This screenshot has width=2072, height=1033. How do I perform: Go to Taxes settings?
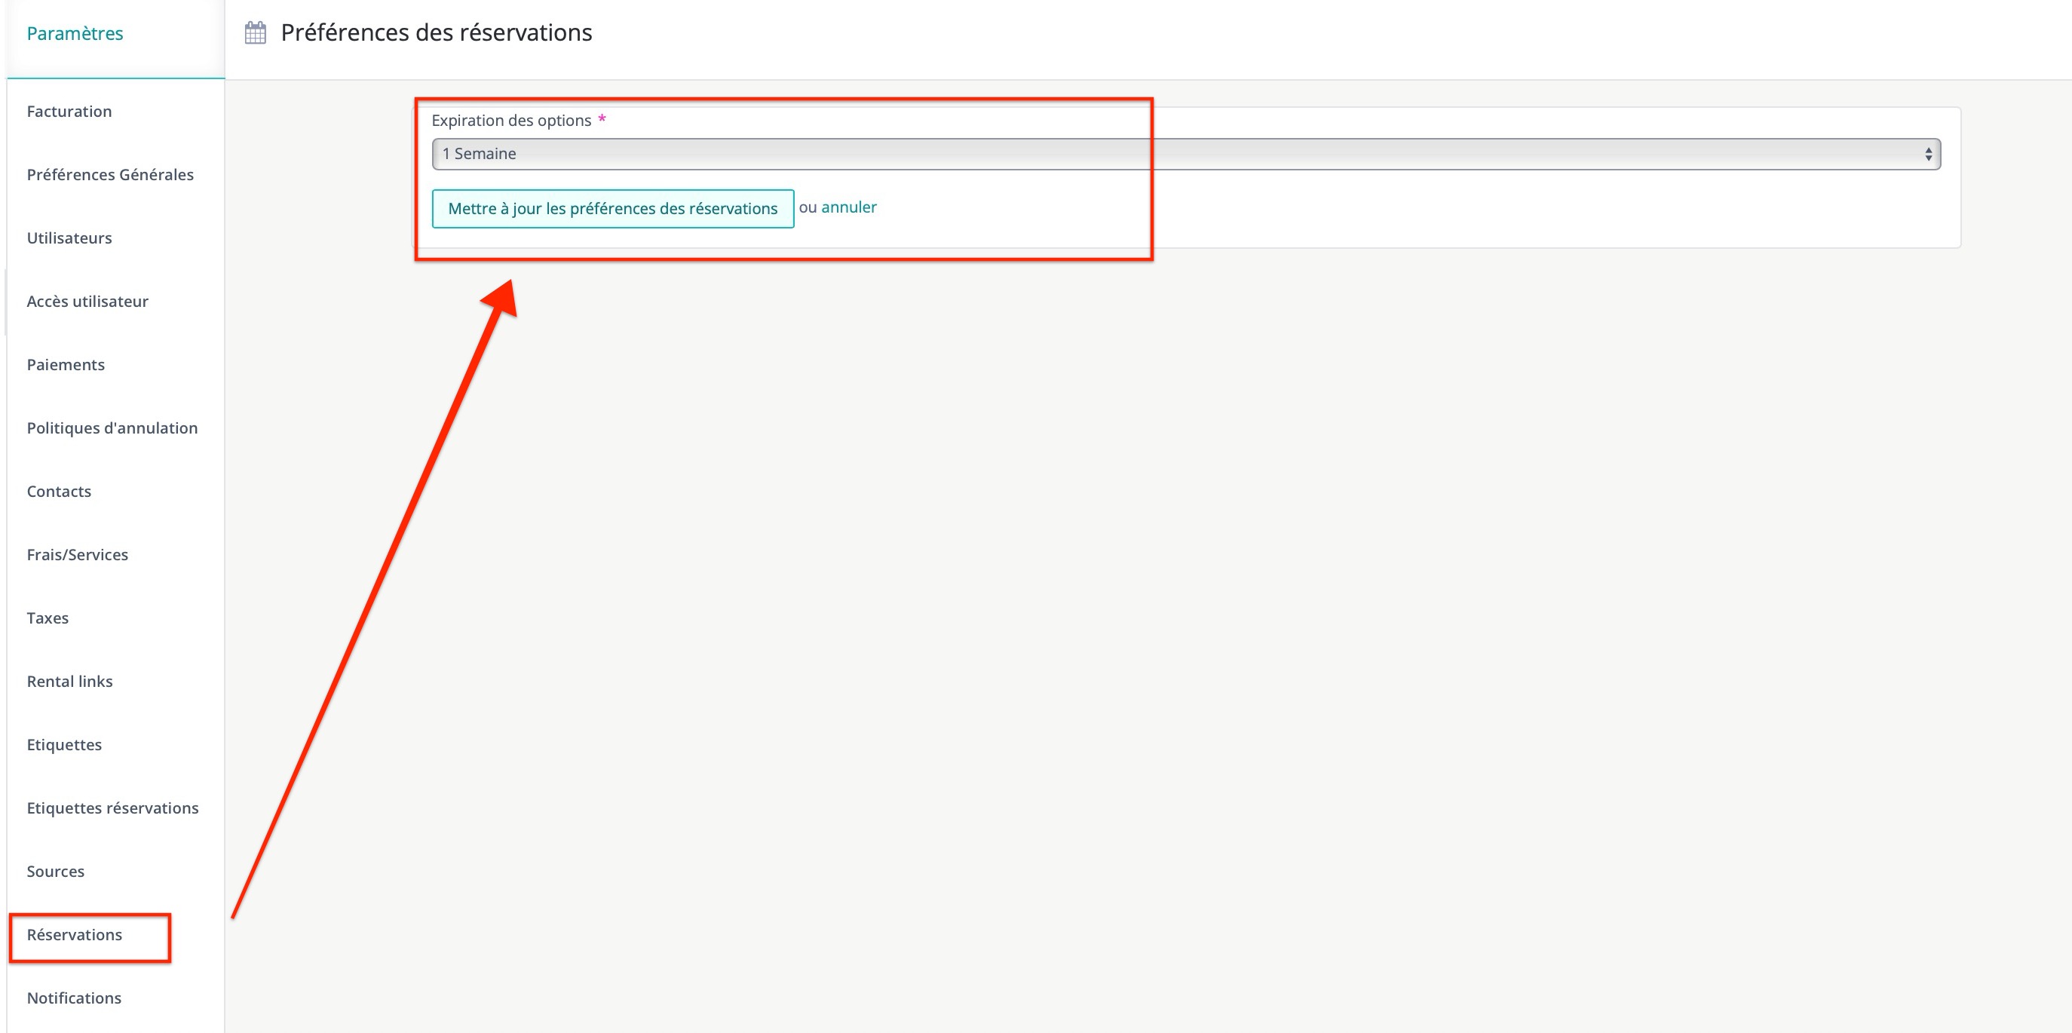(x=48, y=619)
